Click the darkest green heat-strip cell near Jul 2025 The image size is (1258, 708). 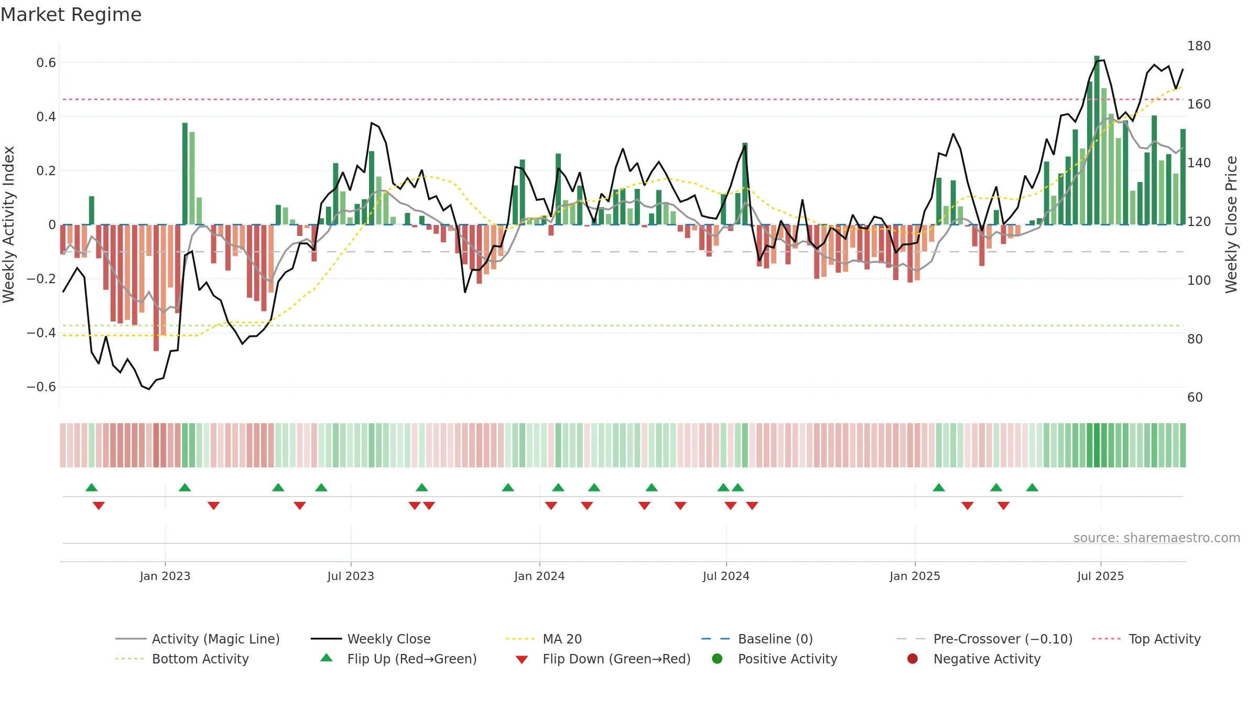[x=1097, y=445]
